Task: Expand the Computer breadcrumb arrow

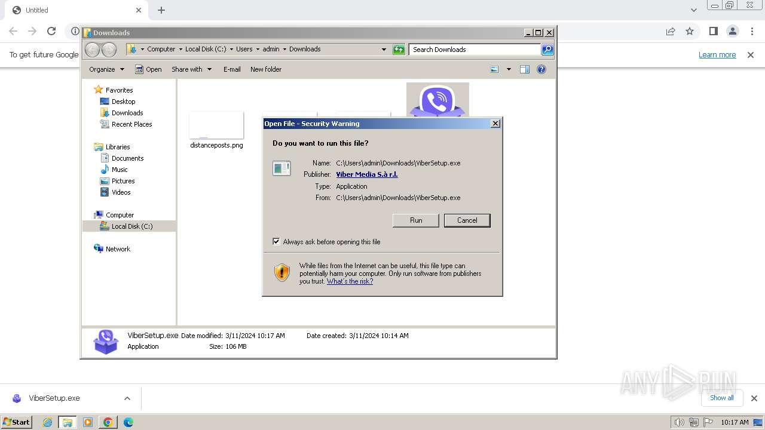Action: click(180, 50)
